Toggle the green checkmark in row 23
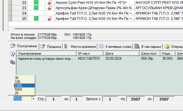This screenshot has height=111, width=183. pyautogui.click(x=36, y=8)
